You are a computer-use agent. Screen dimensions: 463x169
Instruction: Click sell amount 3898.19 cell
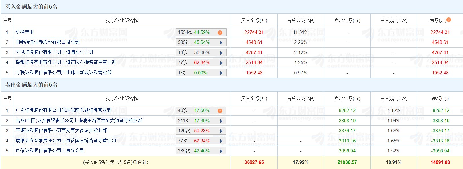[x=347, y=121]
